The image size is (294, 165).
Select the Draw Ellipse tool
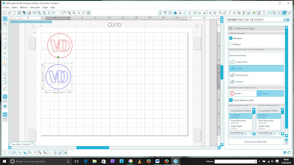pos(5,43)
